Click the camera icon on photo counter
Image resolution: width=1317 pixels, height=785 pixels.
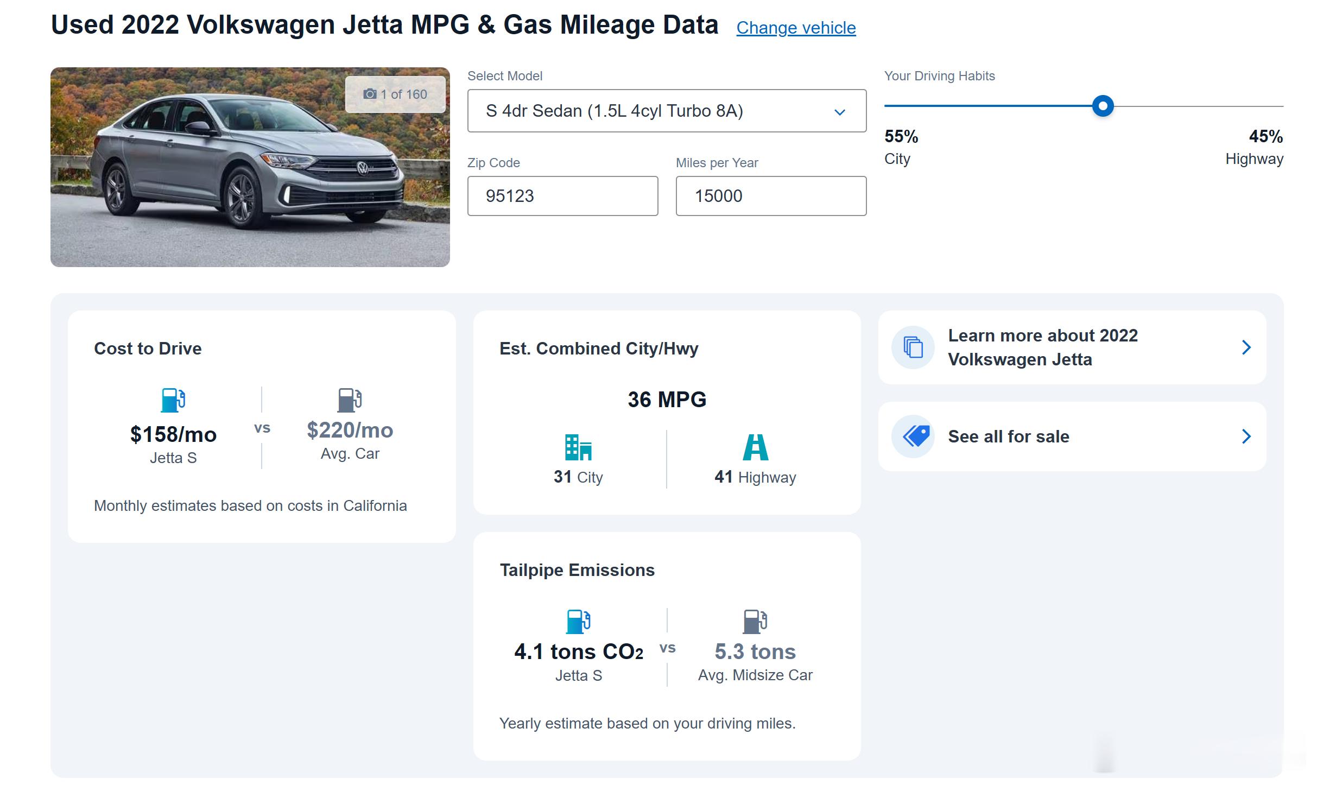pyautogui.click(x=370, y=94)
